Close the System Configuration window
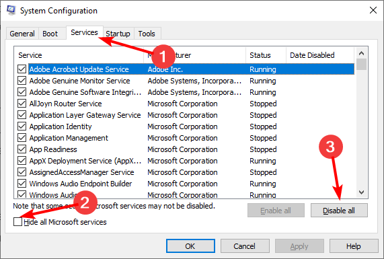The width and height of the screenshot is (384, 259). (373, 10)
